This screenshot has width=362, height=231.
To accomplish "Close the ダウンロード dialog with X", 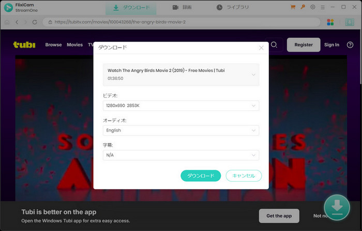I will tap(261, 48).
